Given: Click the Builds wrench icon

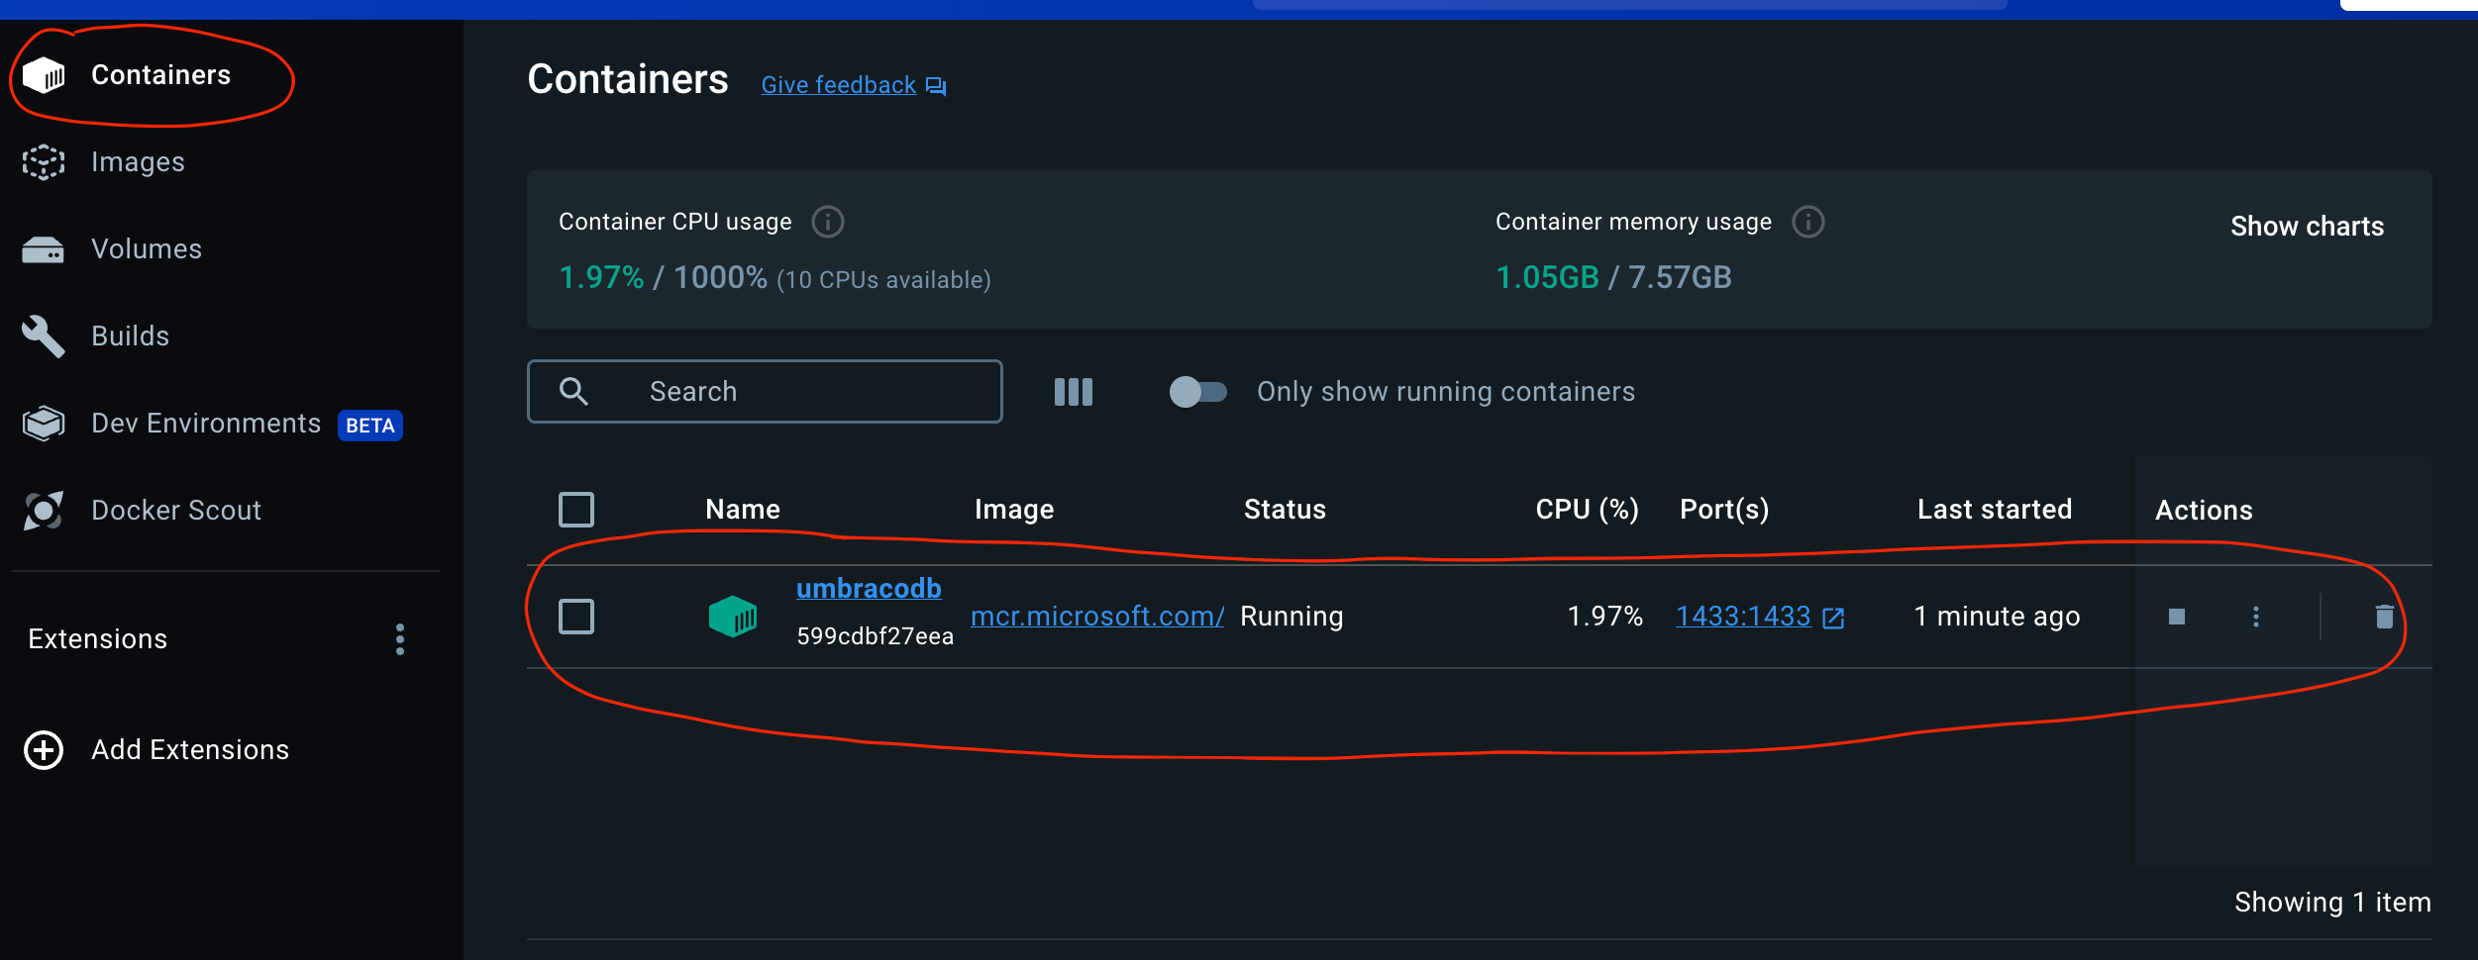Looking at the screenshot, I should 44,336.
